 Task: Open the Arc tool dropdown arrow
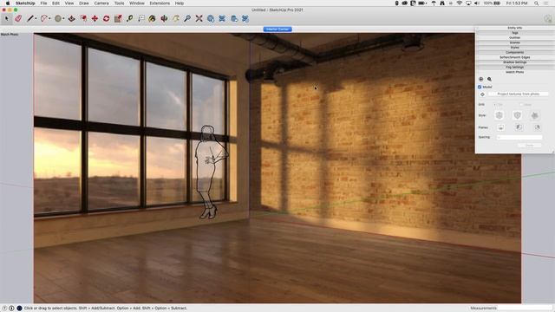[49, 19]
